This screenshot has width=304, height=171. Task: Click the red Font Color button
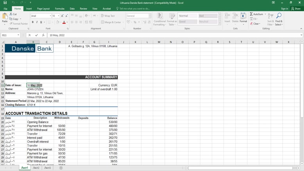pos(64,22)
